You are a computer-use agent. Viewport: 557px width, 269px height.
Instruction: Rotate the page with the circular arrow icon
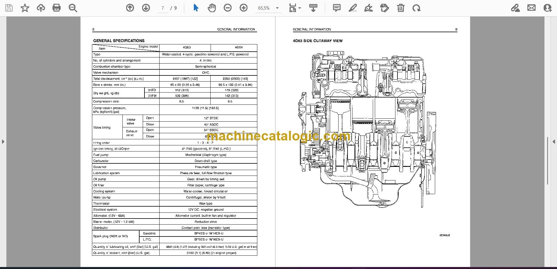[417, 8]
